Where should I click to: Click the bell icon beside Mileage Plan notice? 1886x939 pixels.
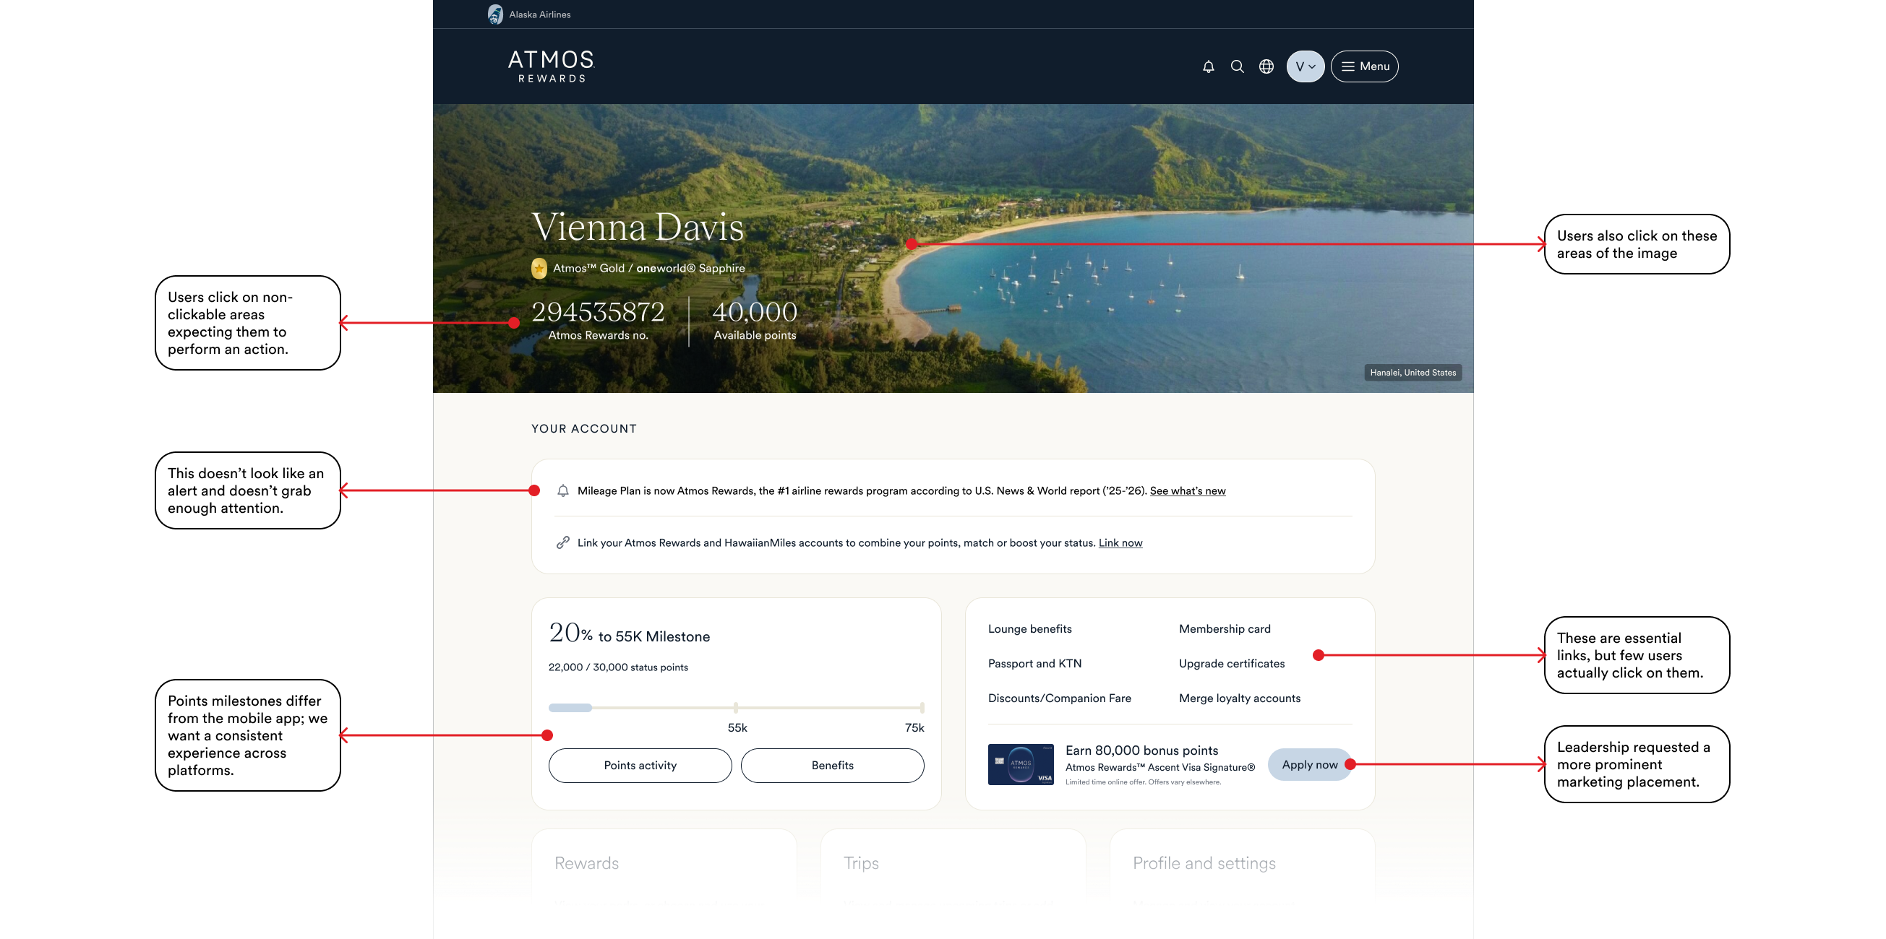pos(562,490)
